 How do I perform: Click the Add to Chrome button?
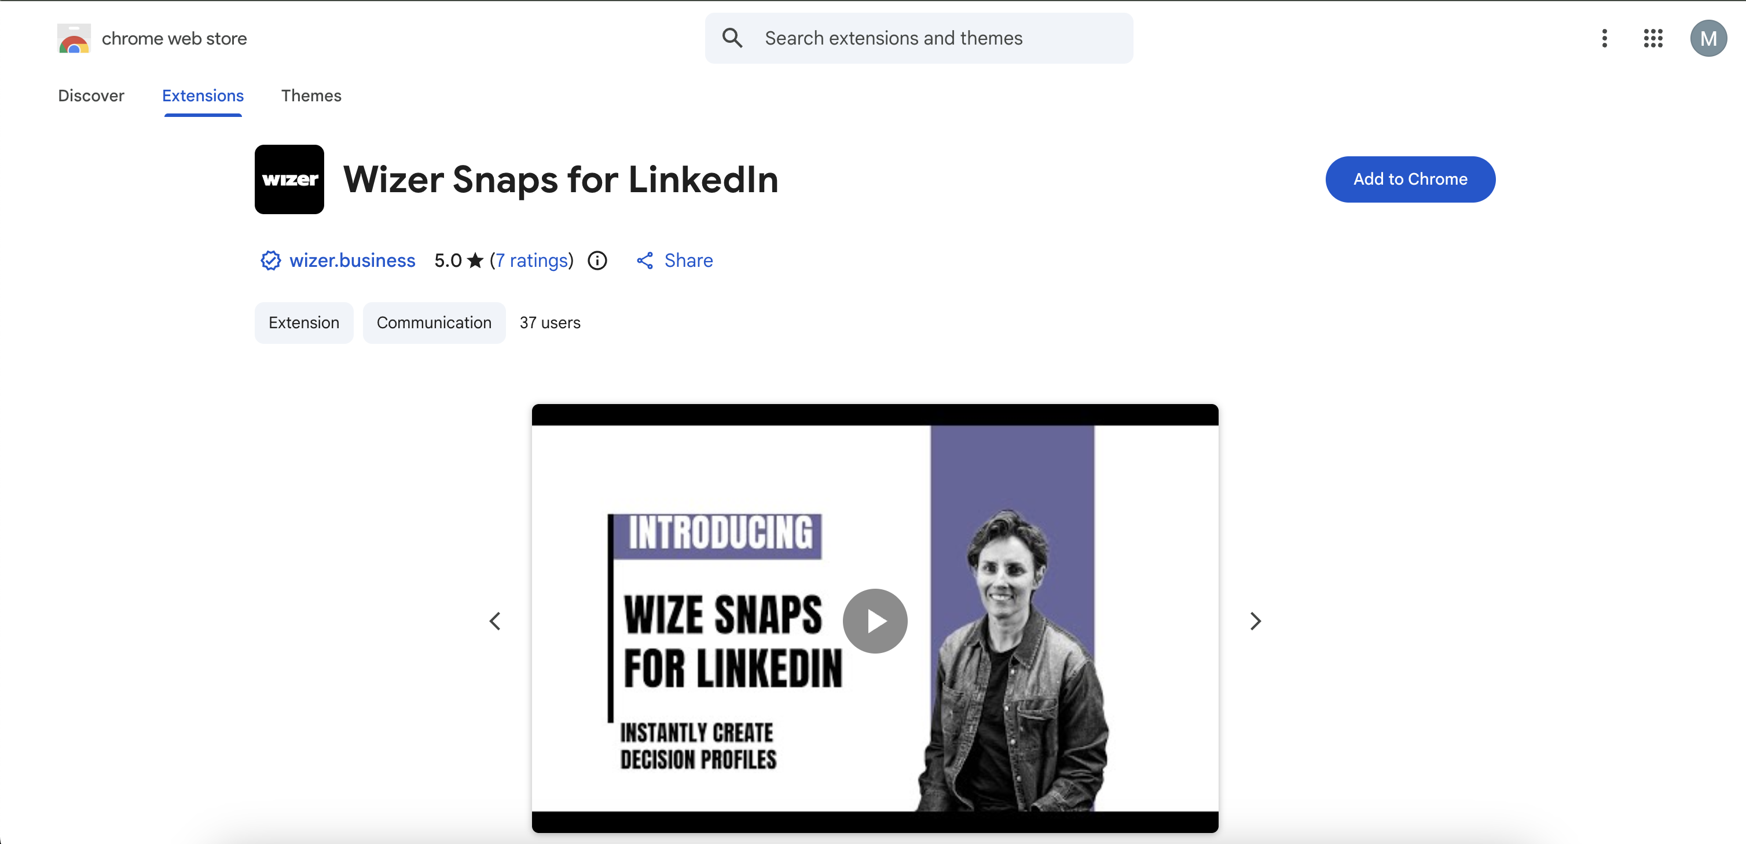(x=1410, y=179)
